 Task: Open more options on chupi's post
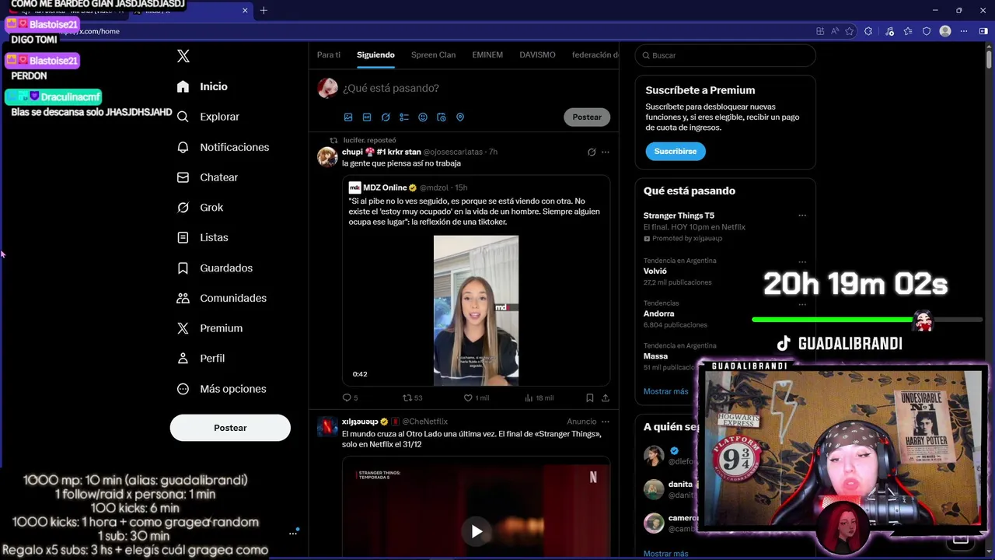coord(606,152)
